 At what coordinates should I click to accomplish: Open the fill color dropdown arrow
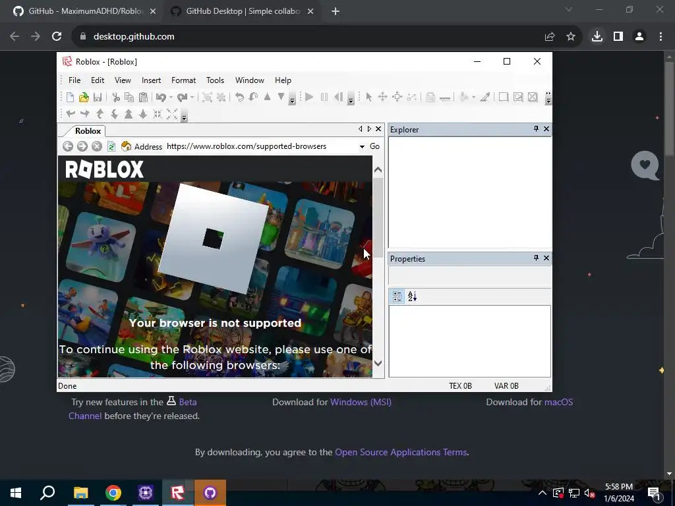click(473, 98)
